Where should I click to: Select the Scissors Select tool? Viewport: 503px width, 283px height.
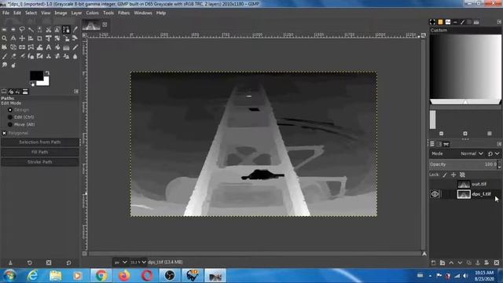click(x=49, y=30)
